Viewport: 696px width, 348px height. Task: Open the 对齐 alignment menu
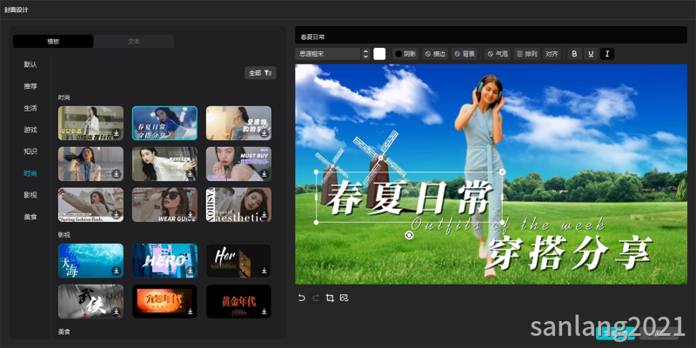552,54
